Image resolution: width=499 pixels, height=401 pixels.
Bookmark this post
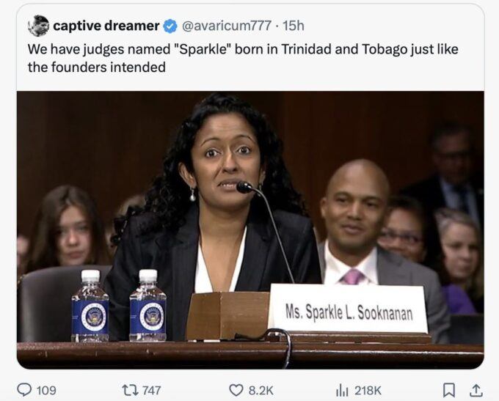pos(449,390)
